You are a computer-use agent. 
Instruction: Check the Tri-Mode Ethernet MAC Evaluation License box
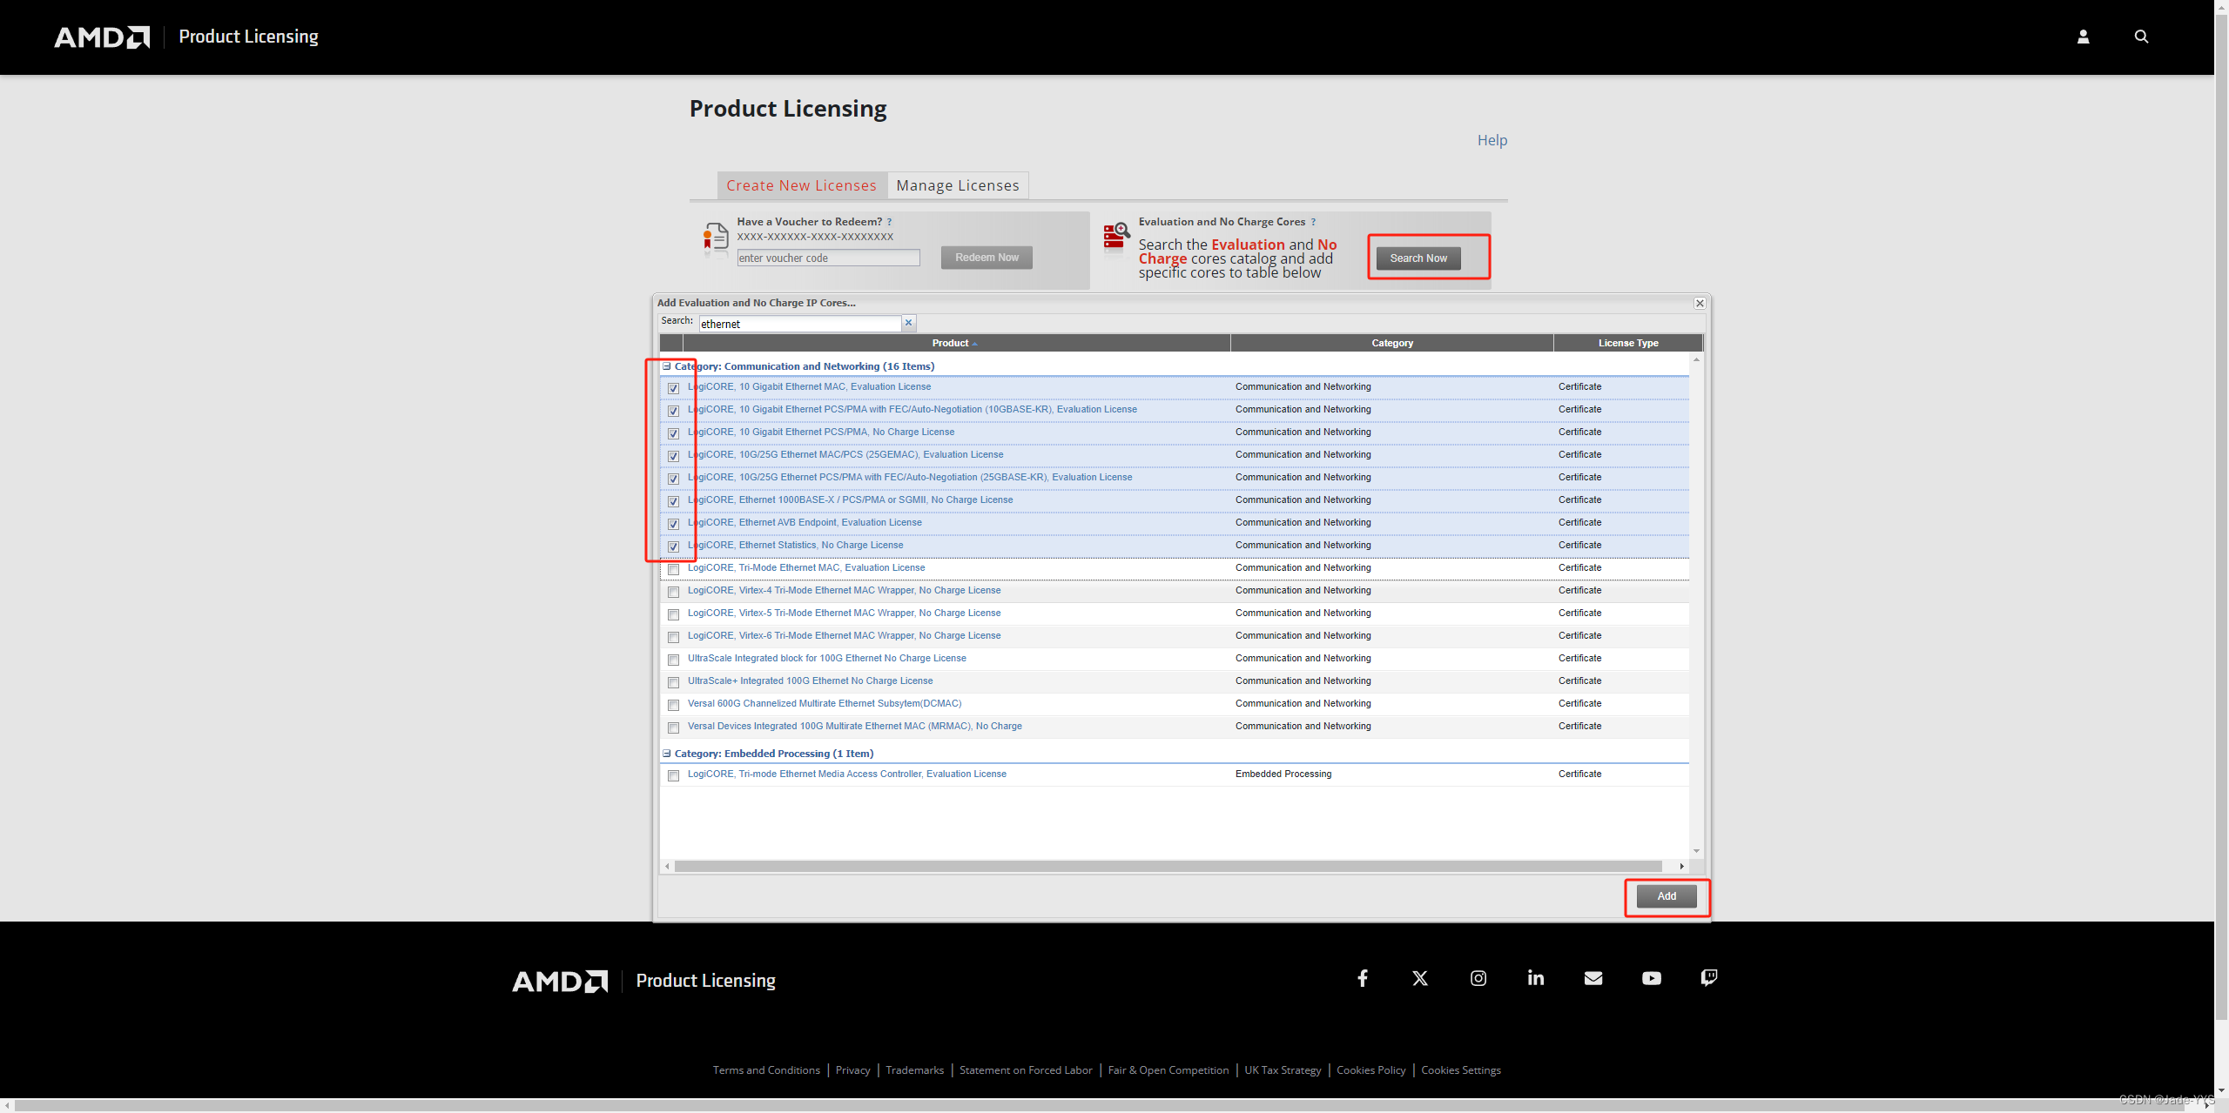pos(673,569)
